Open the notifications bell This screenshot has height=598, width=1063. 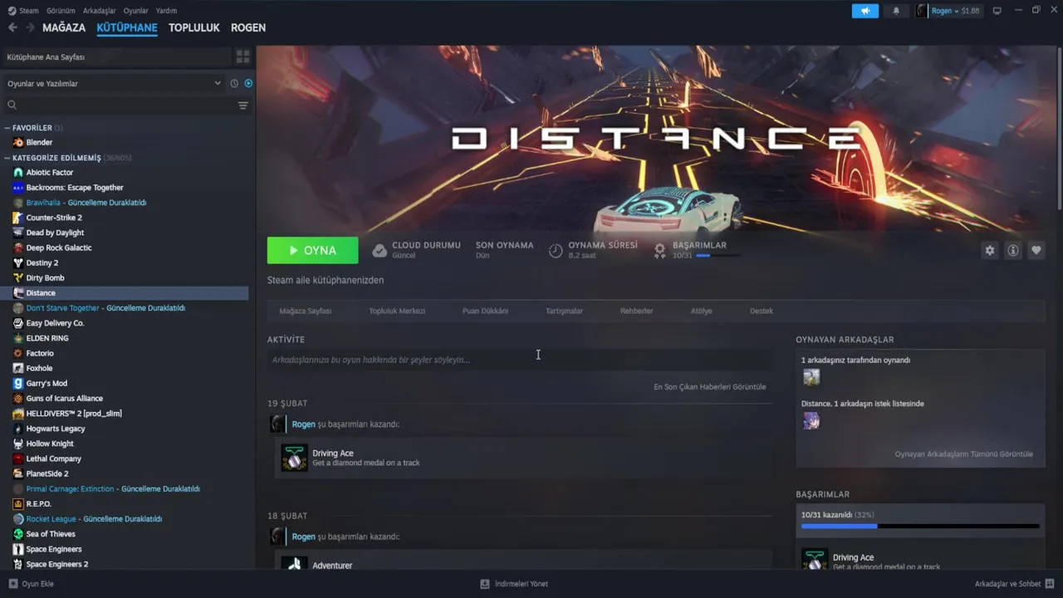[x=896, y=11]
